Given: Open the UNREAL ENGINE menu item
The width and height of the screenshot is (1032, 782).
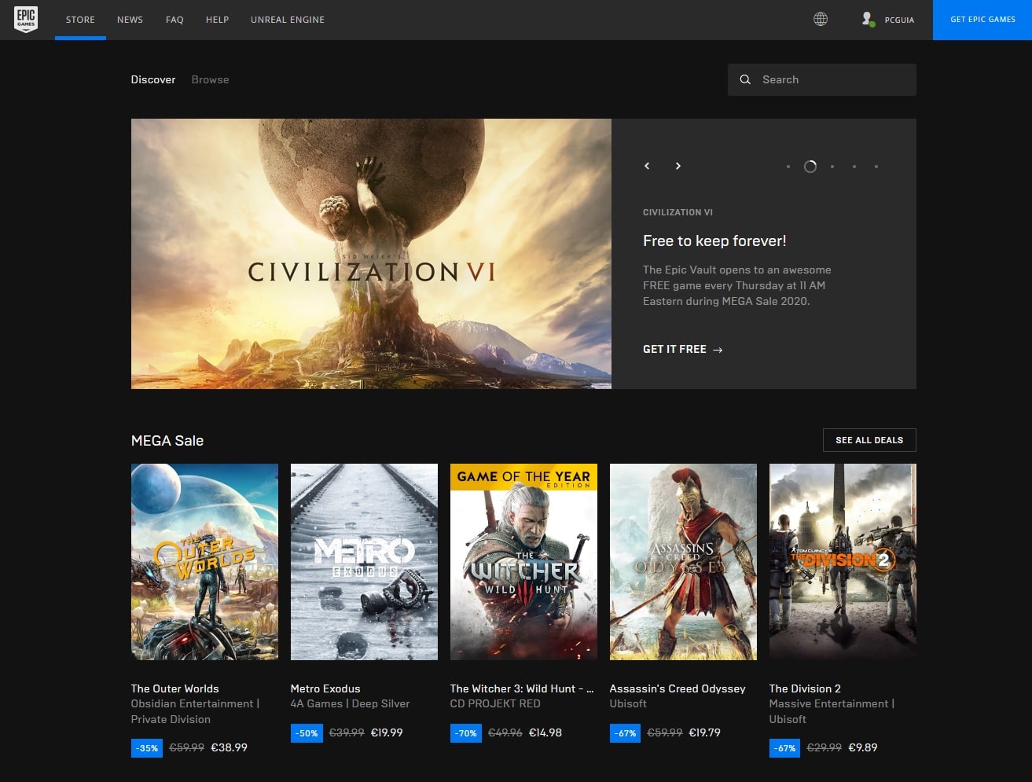Looking at the screenshot, I should click(x=288, y=20).
